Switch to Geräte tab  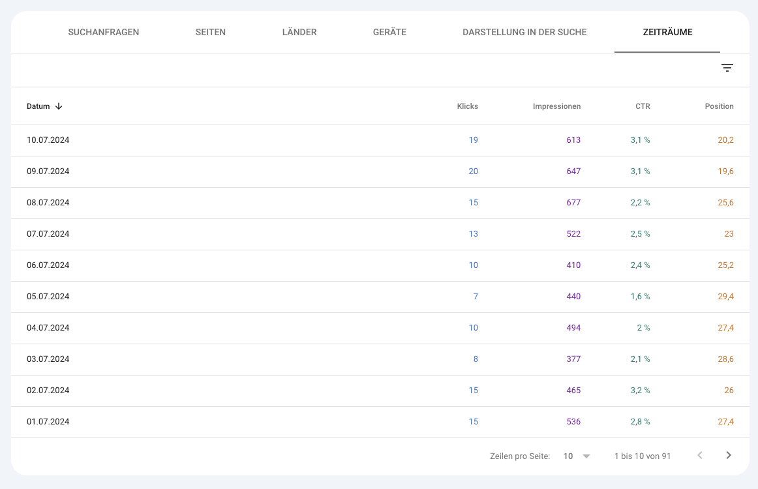[389, 33]
